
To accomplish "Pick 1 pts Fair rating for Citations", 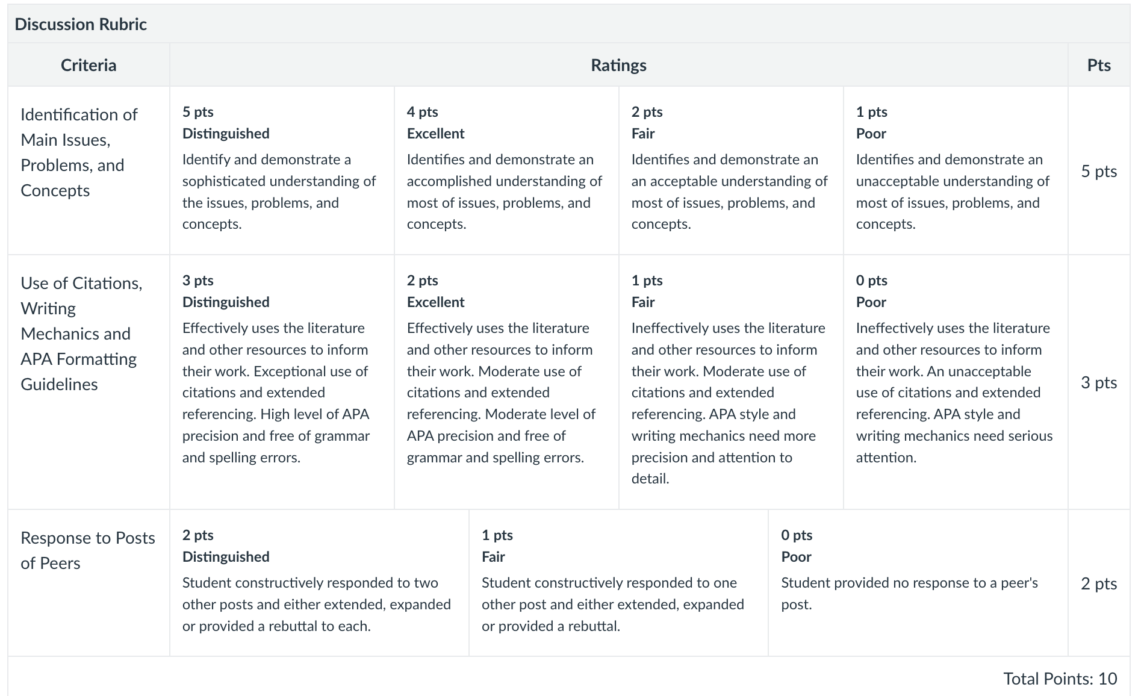I will tap(731, 382).
